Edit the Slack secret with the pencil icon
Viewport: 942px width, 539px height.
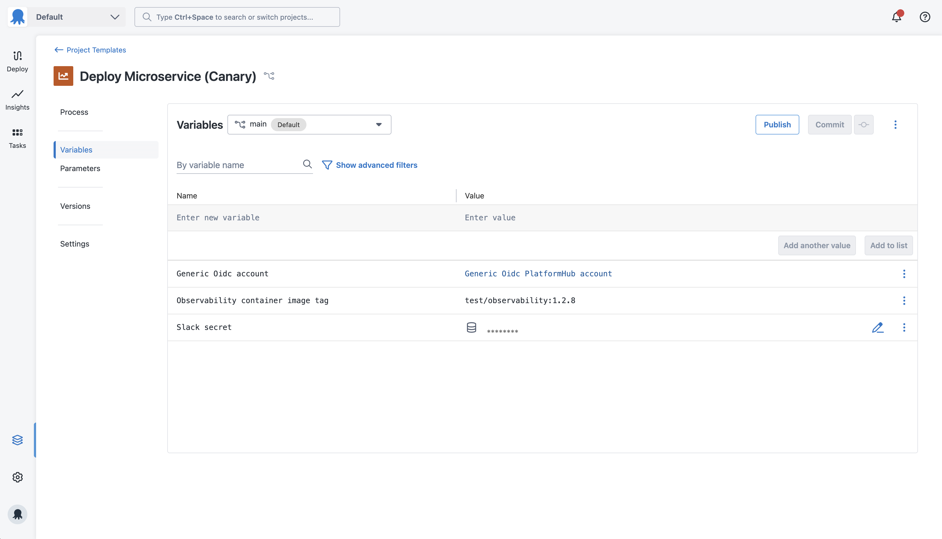tap(878, 327)
